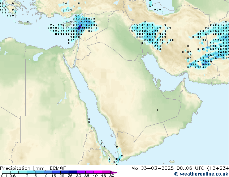
Task: Click the '10' legend scale value
Action: [45, 176]
